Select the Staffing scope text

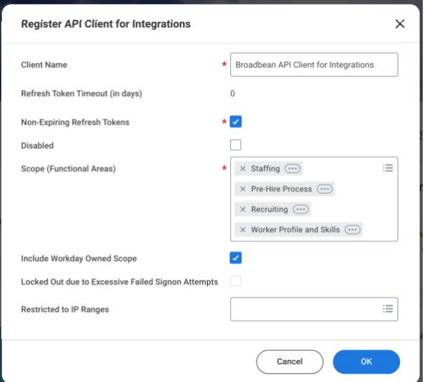265,168
